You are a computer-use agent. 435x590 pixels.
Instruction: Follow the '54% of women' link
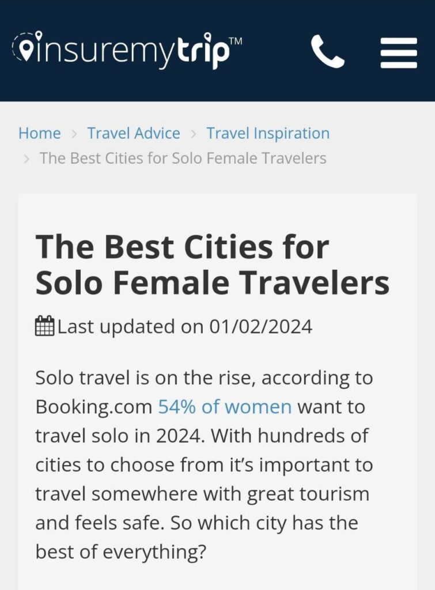[225, 407]
